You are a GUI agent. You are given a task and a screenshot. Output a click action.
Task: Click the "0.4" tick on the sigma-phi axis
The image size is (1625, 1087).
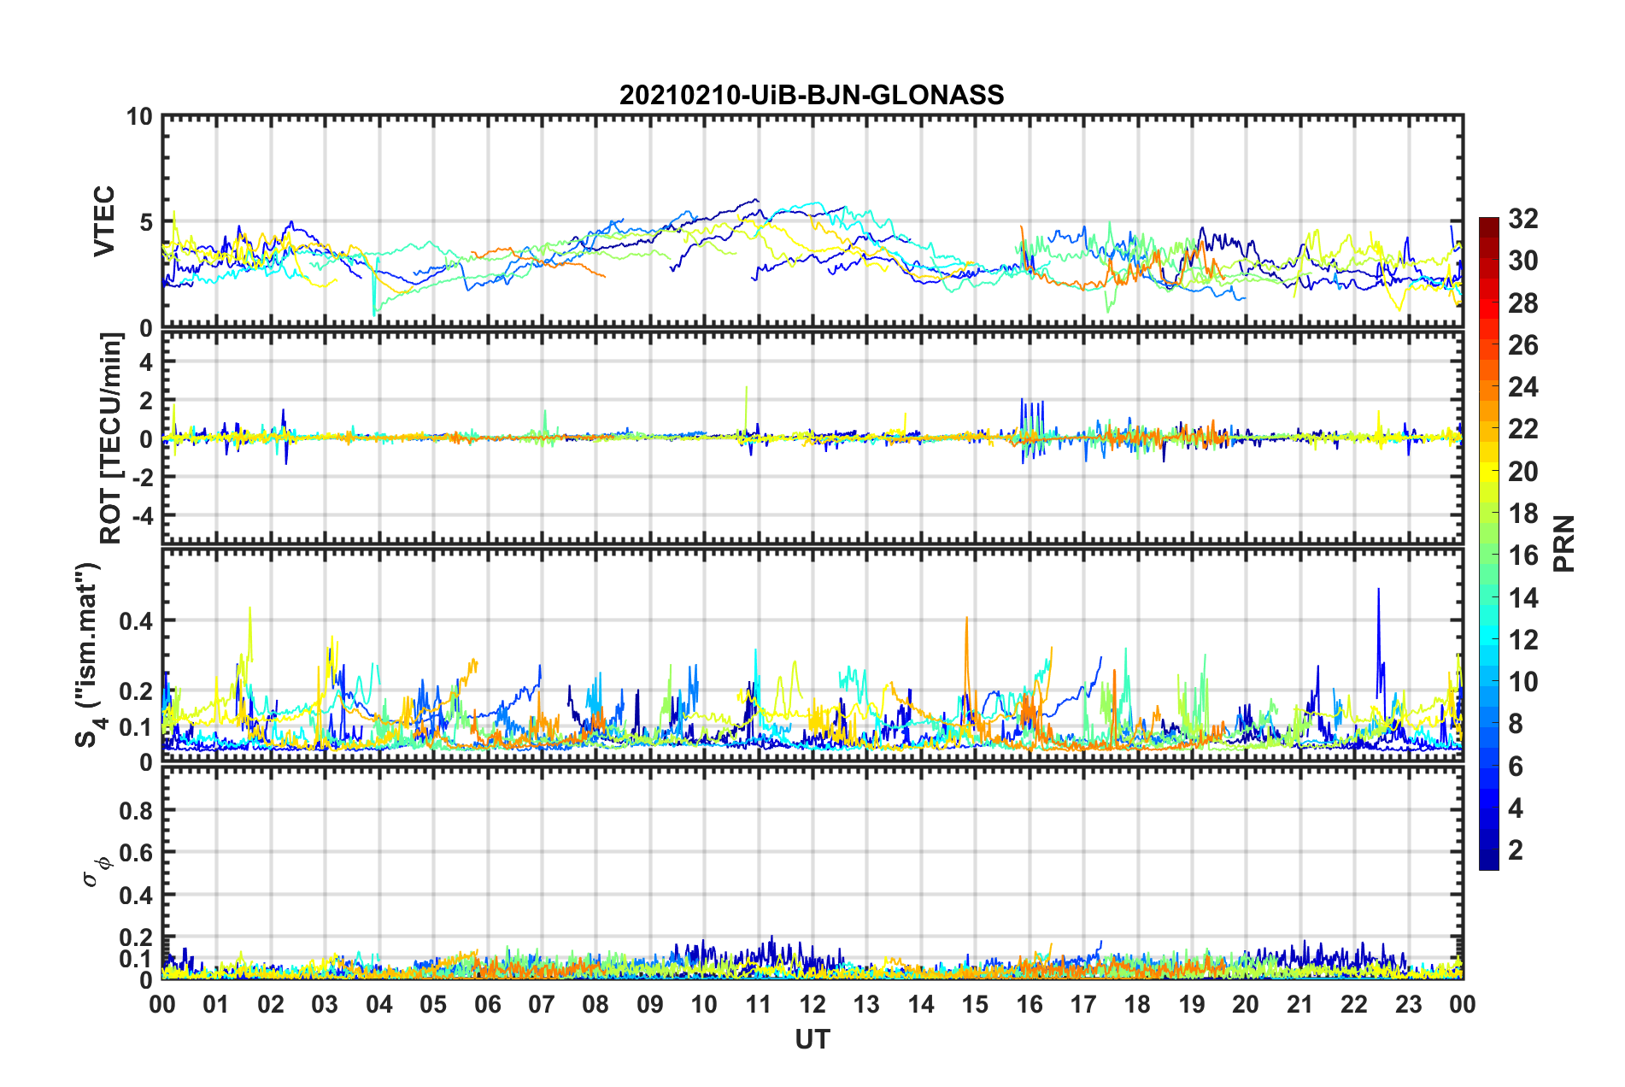(137, 896)
